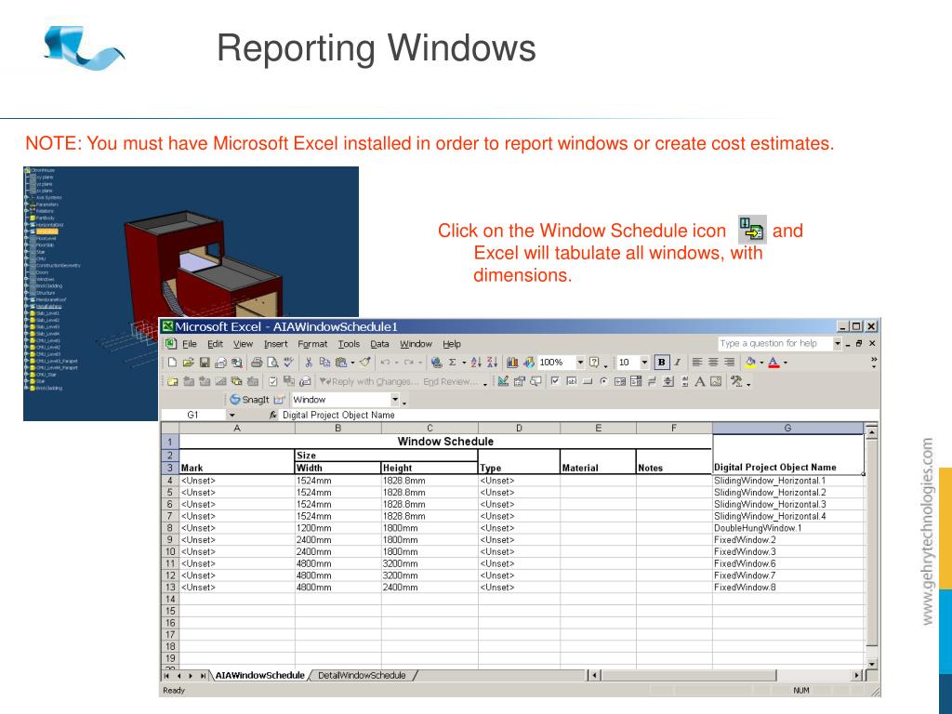Screen dimensions: 952x714
Task: Click the Print icon
Action: pyautogui.click(x=257, y=363)
